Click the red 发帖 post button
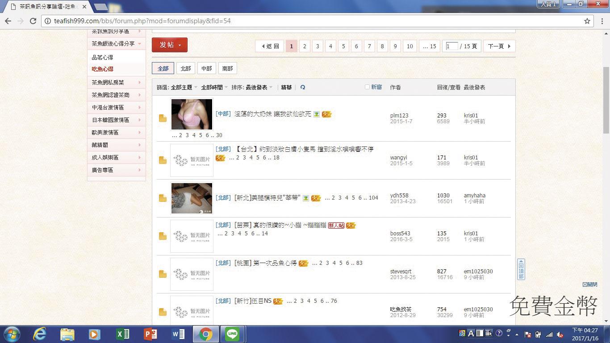The width and height of the screenshot is (610, 343). coord(170,45)
